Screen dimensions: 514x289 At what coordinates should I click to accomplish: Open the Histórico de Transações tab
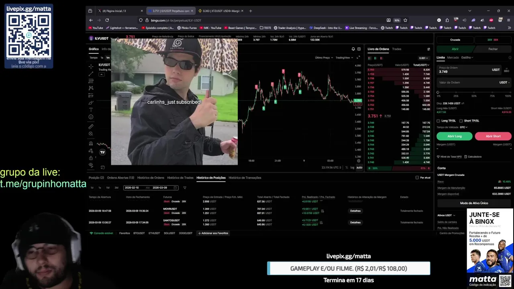[245, 177]
